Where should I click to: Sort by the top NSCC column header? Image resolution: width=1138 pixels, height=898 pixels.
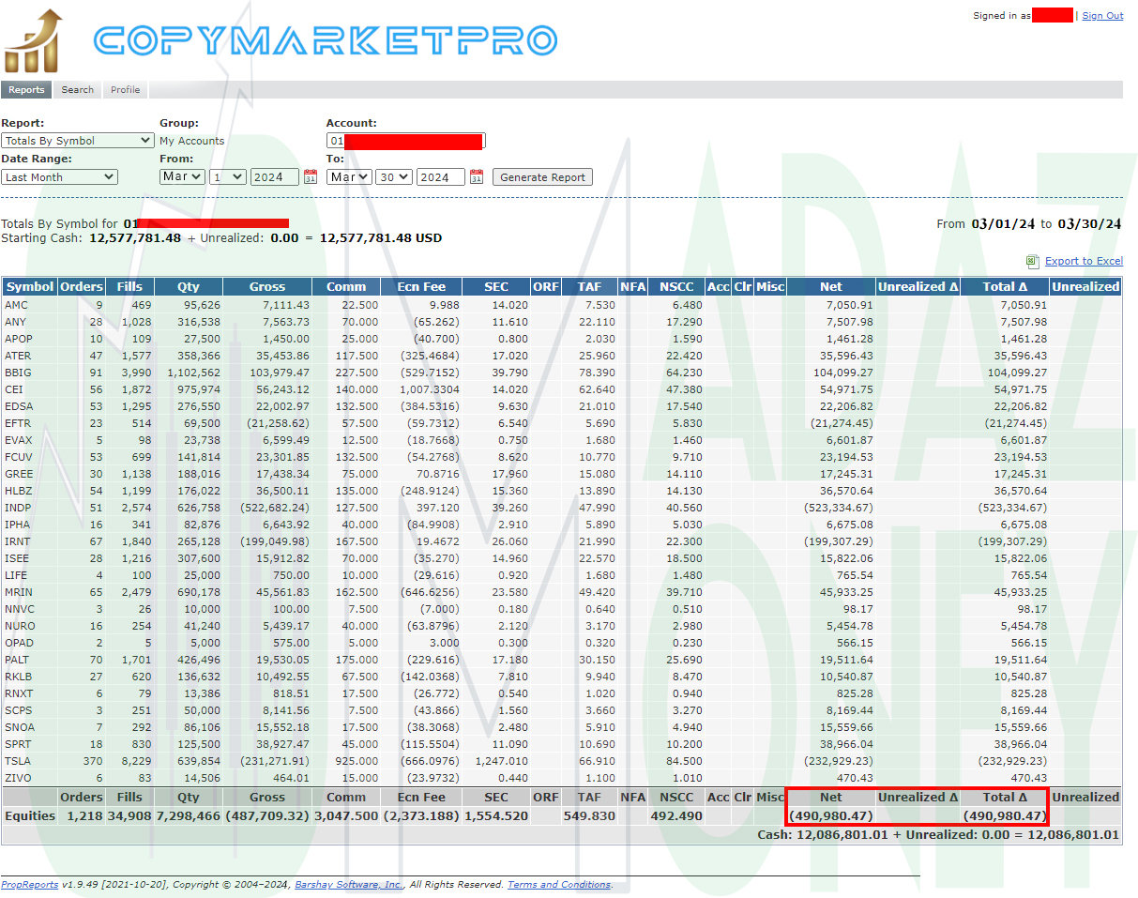tap(676, 287)
